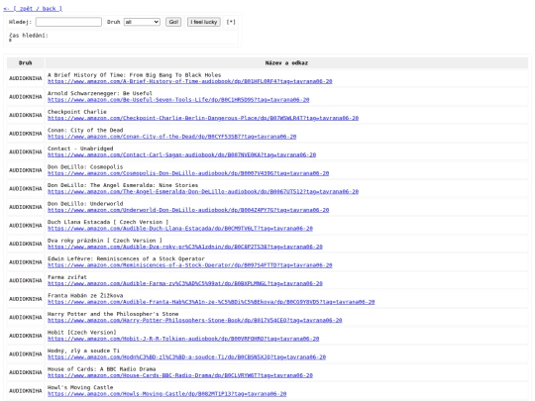Open the Hobit J-R-R-Tolkien audiobook link
The image size is (535, 401).
coord(183,340)
